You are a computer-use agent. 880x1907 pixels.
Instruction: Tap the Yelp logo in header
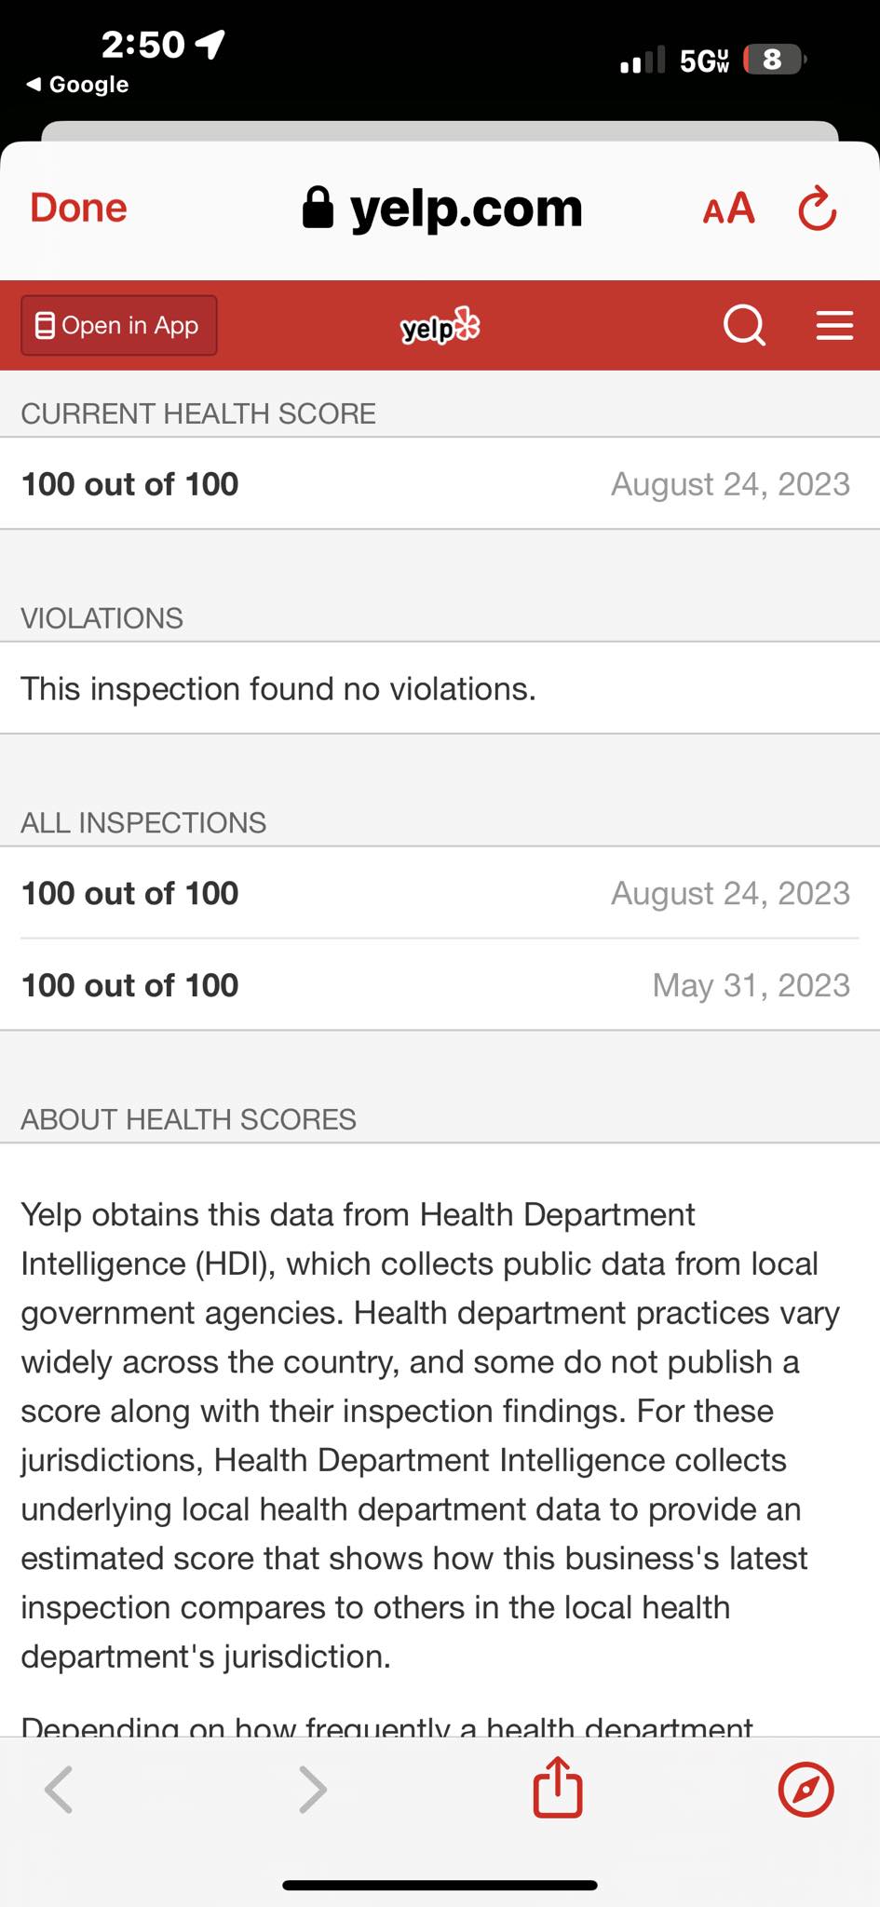click(x=440, y=326)
